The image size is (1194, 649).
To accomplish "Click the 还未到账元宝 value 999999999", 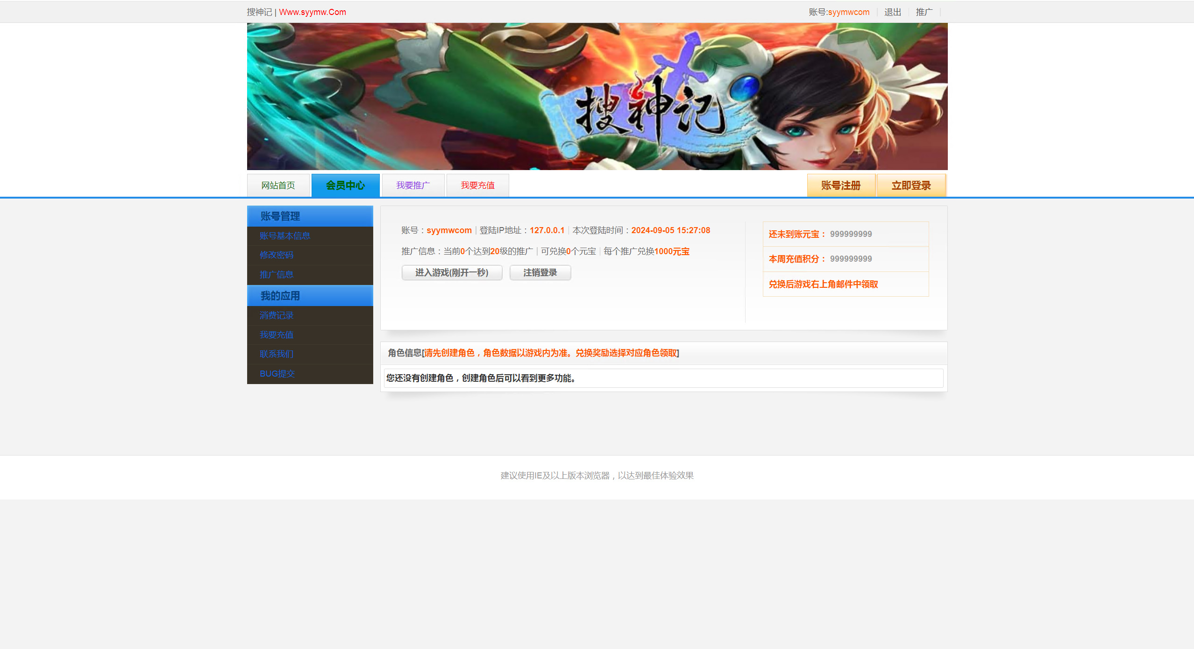I will (851, 234).
